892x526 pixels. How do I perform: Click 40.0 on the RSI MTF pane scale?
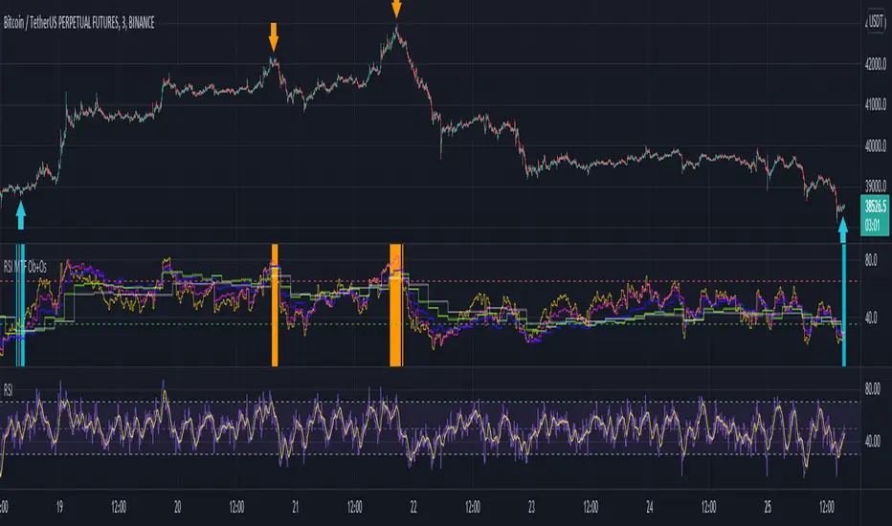pos(871,318)
